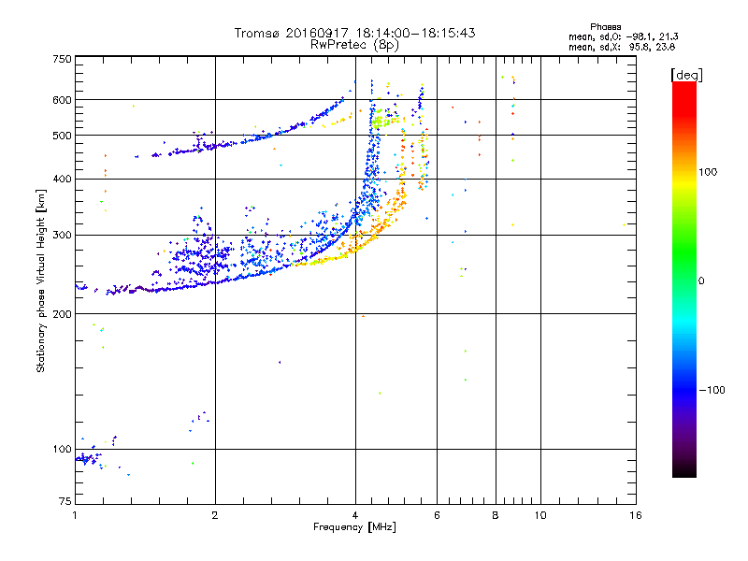The width and height of the screenshot is (748, 561).
Task: Click the Stationary phase Virtual Height label
Action: [x=41, y=280]
